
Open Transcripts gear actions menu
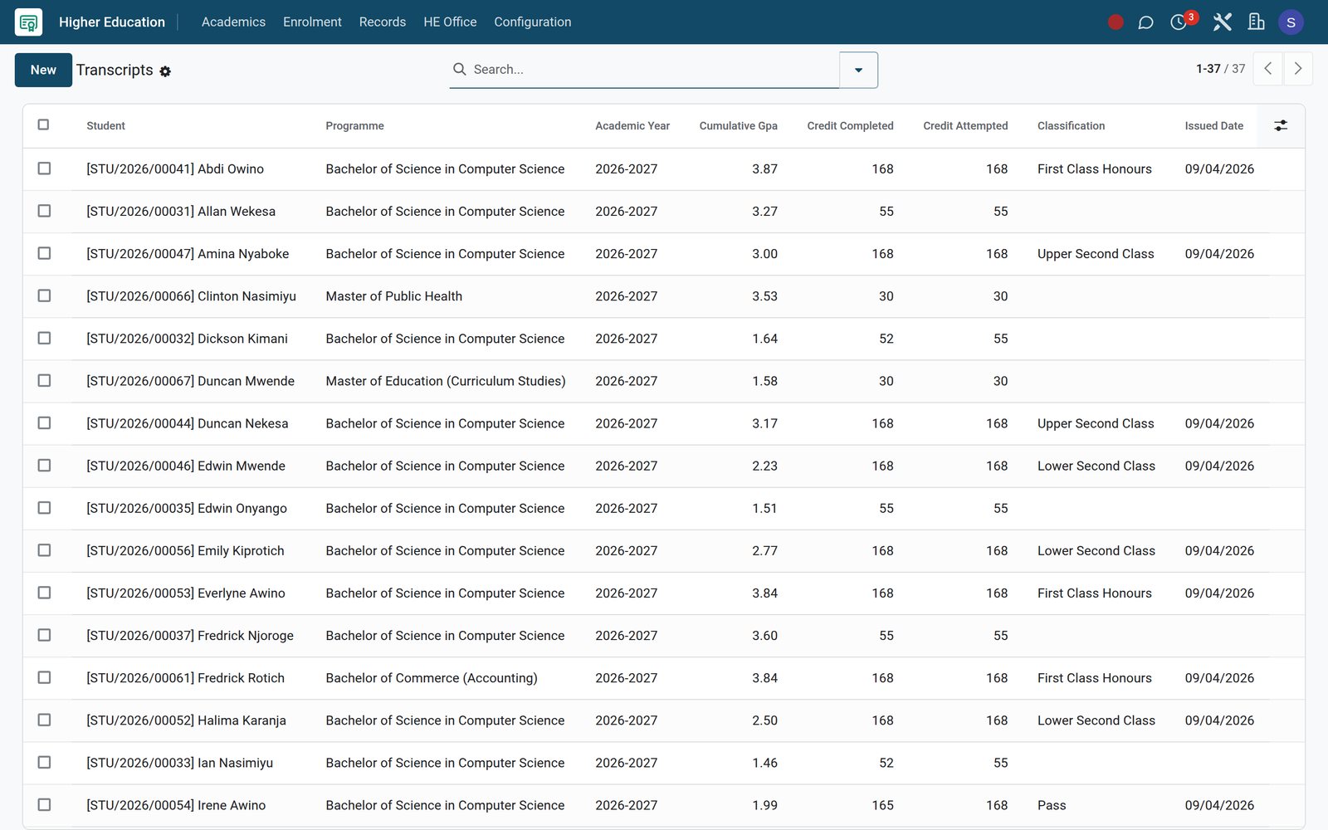[165, 71]
